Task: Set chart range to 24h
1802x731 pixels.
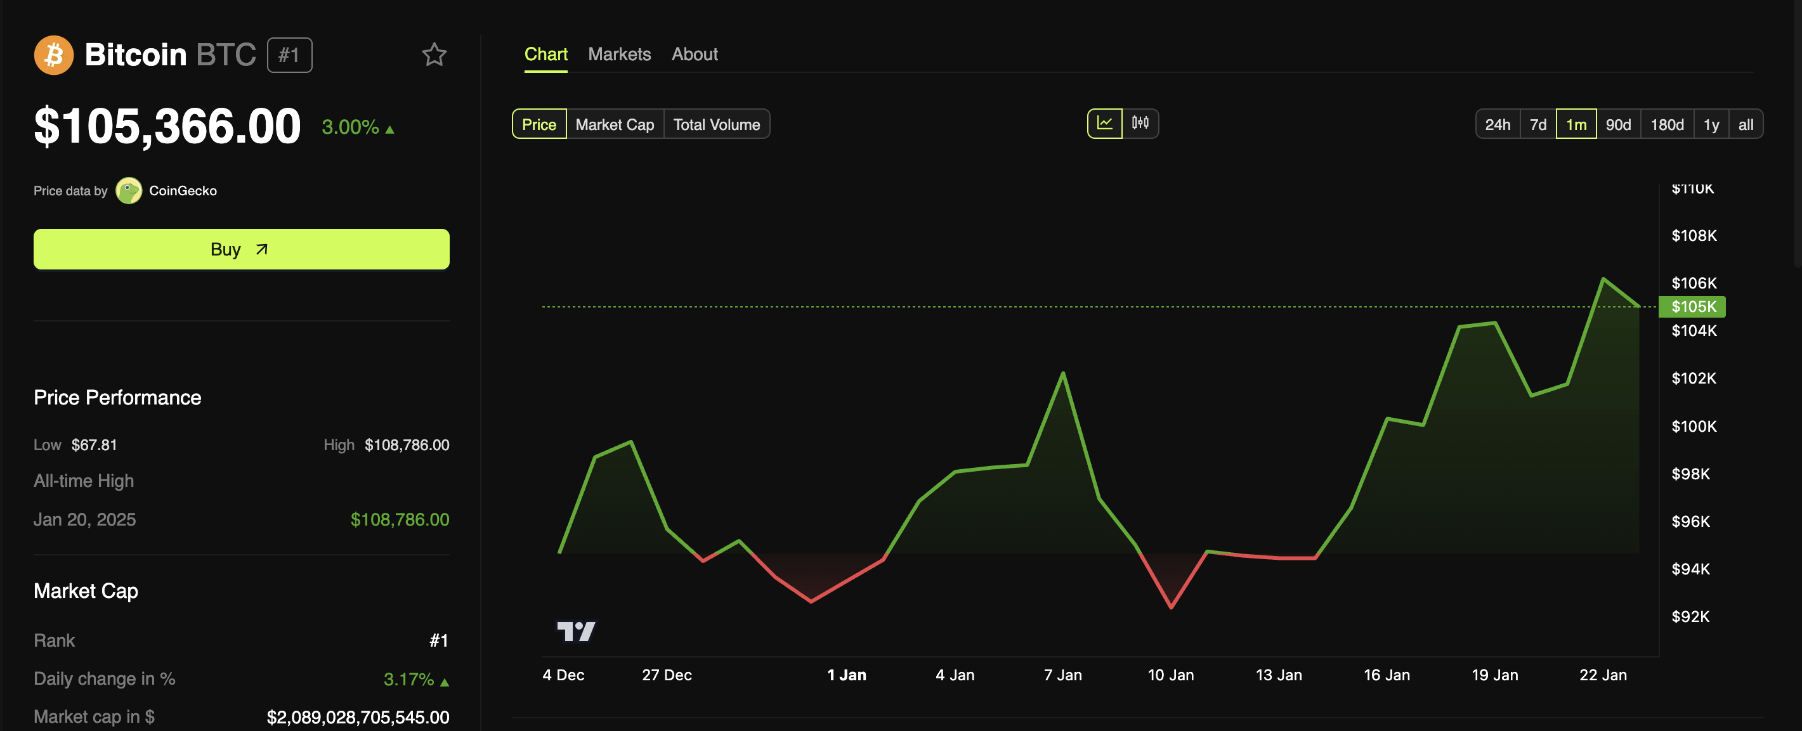Action: pyautogui.click(x=1497, y=124)
